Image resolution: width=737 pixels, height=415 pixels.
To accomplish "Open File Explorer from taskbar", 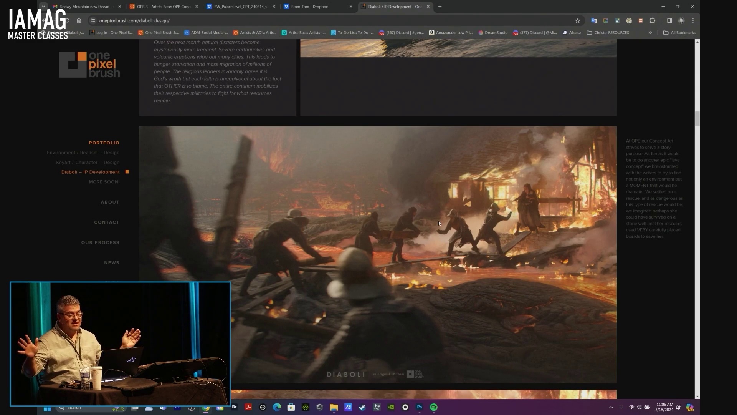I will pyautogui.click(x=334, y=407).
